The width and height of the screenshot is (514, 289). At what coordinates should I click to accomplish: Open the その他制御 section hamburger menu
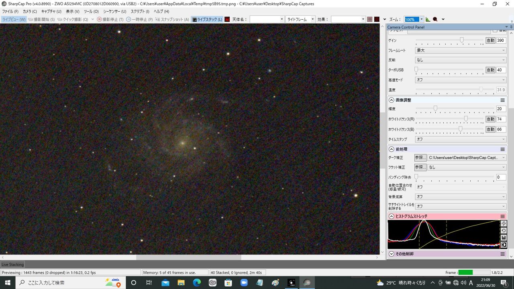point(502,254)
